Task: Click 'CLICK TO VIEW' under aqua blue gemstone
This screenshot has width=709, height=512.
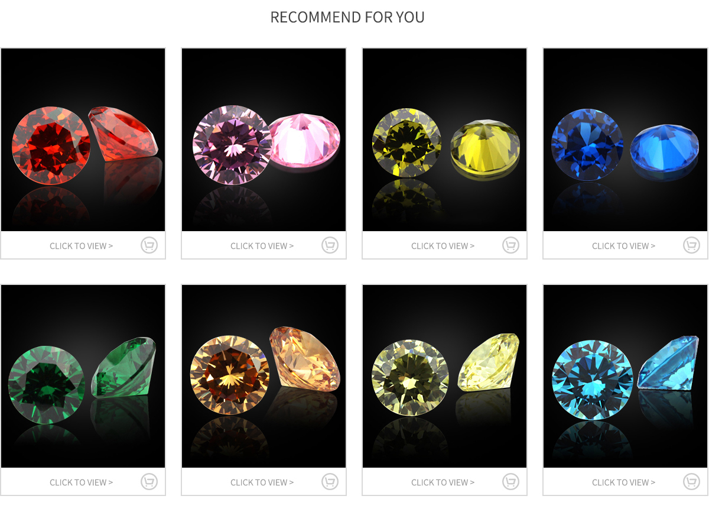Action: pyautogui.click(x=623, y=482)
